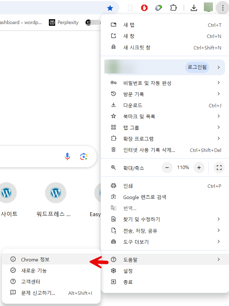Image resolution: width=229 pixels, height=306 pixels.
Task: Select 새로운 기능 in the help submenu
Action: tap(51, 270)
